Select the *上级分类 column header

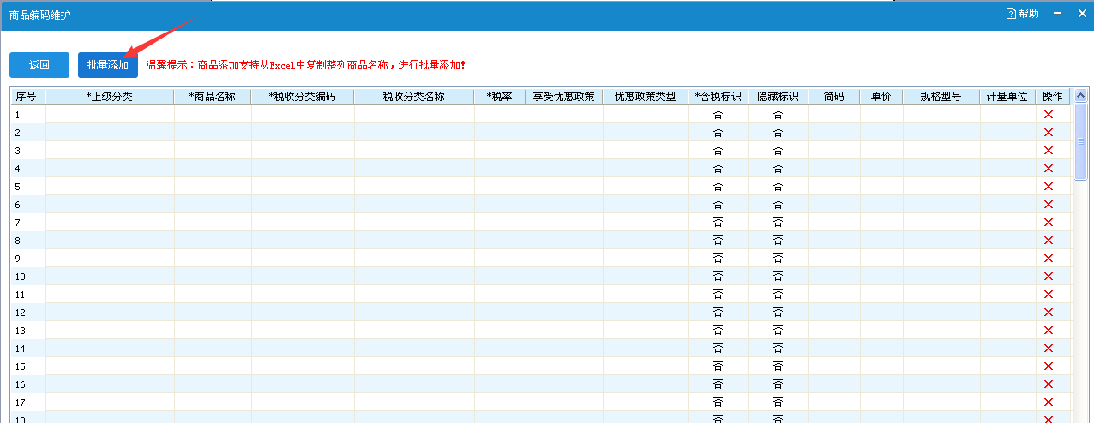(110, 97)
